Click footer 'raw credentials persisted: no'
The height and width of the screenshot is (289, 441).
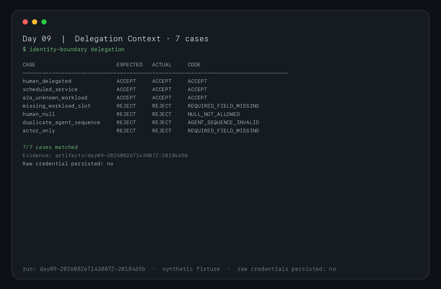point(287,269)
